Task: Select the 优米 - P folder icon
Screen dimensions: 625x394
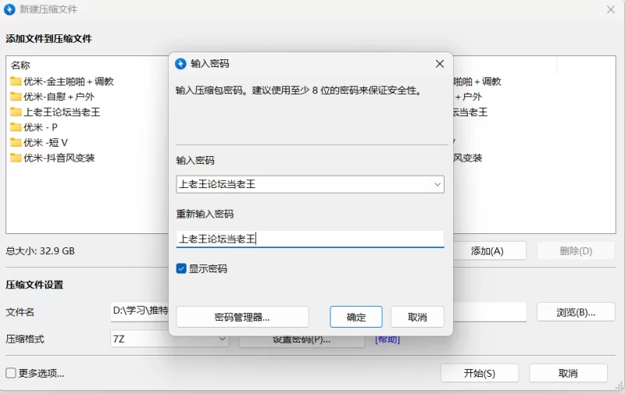Action: point(16,127)
